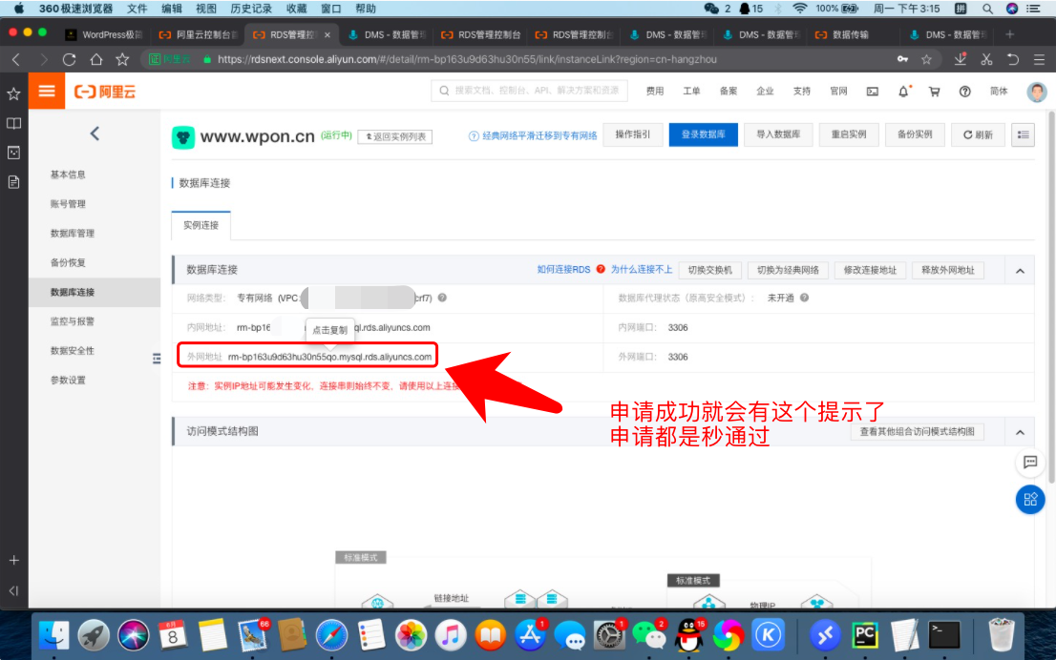Click the back chevron above sidebar
Image resolution: width=1056 pixels, height=660 pixels.
click(x=95, y=134)
